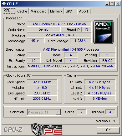This screenshot has width=122, height=136.
Task: Select the CPU tab
Action: pyautogui.click(x=9, y=11)
